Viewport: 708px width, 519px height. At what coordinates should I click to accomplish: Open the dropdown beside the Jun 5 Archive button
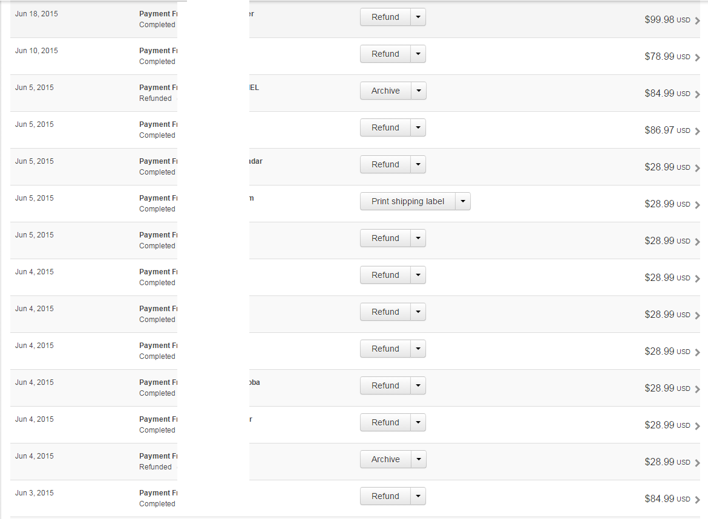419,91
